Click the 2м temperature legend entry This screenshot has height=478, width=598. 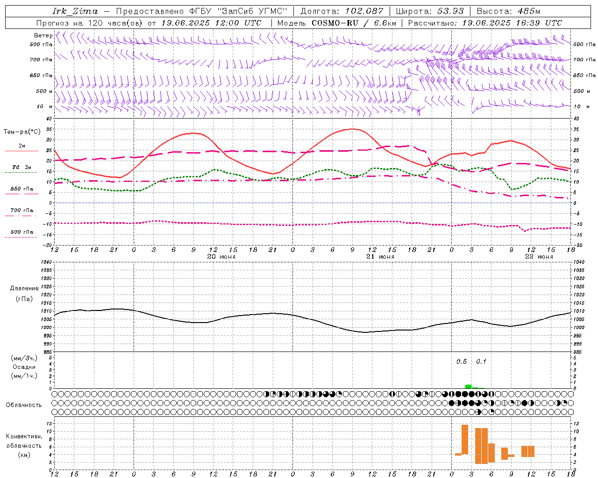coord(22,146)
